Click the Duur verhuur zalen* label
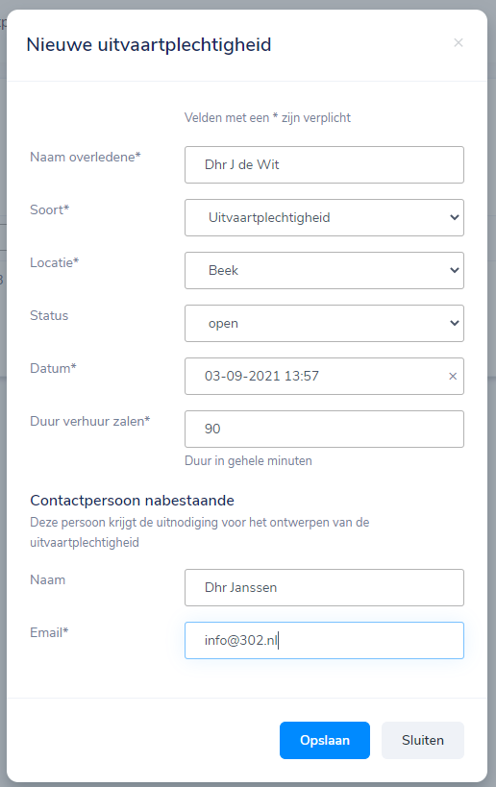496x787 pixels. click(90, 421)
